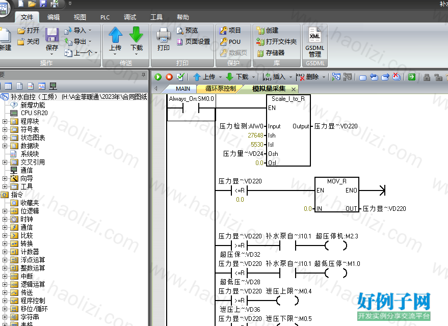Open dropdown arrow next to toolbar 下载
448x326 pixels.
pyautogui.click(x=253, y=77)
